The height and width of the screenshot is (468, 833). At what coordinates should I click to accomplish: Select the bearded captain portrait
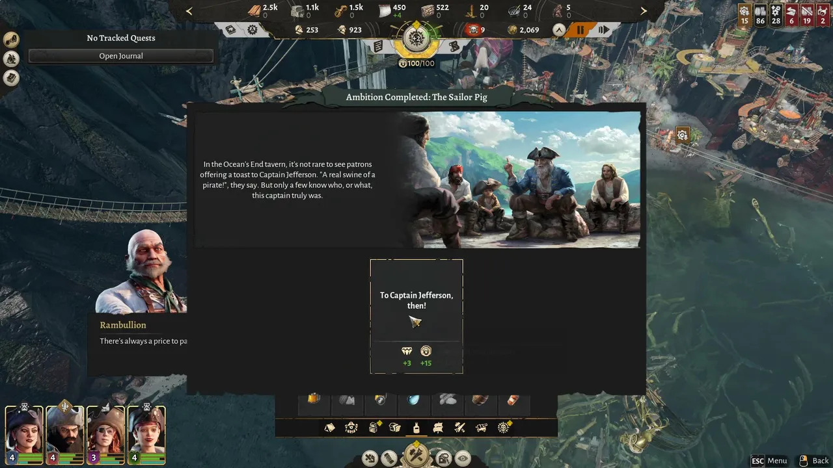(x=65, y=435)
